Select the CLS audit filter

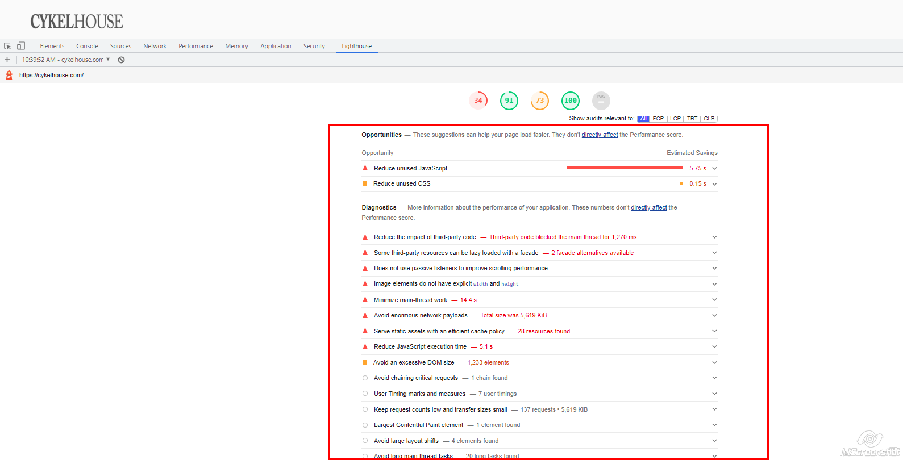pyautogui.click(x=709, y=119)
